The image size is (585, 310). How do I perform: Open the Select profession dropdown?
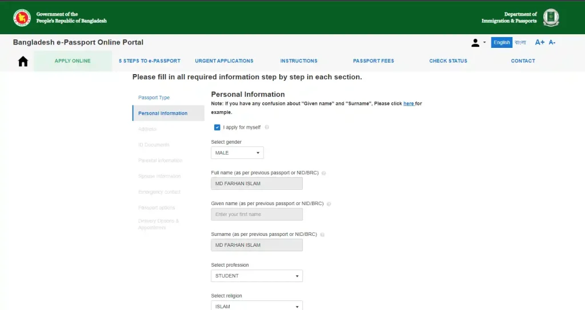pyautogui.click(x=257, y=276)
